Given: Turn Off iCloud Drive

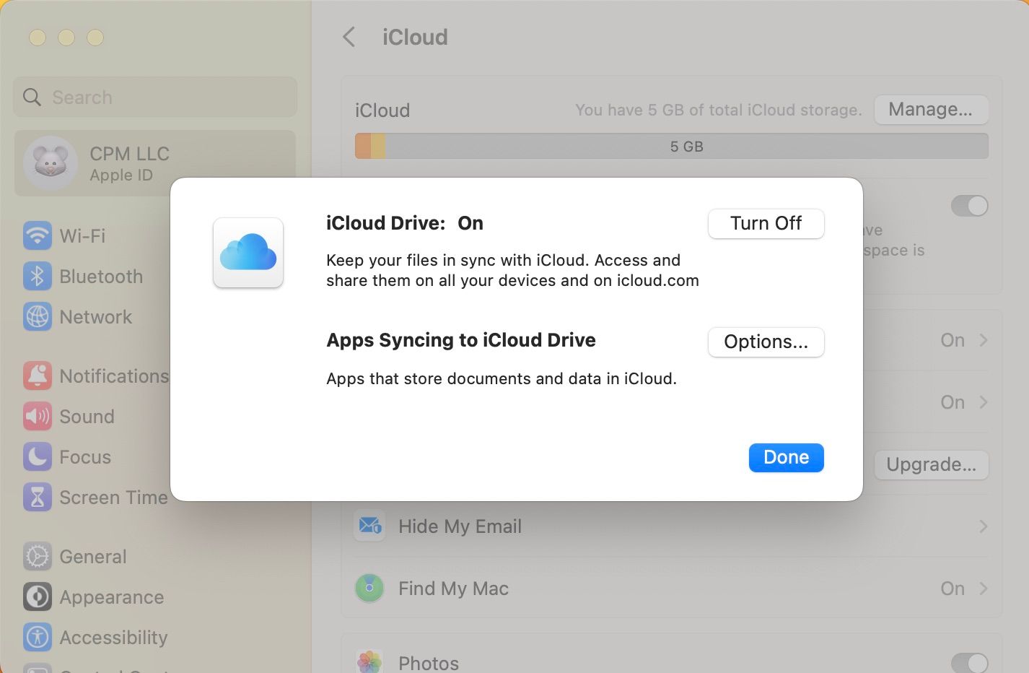Looking at the screenshot, I should tap(766, 223).
